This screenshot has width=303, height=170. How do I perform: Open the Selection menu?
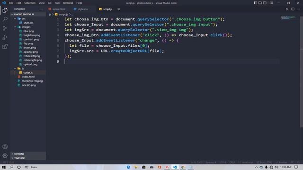[30, 3]
